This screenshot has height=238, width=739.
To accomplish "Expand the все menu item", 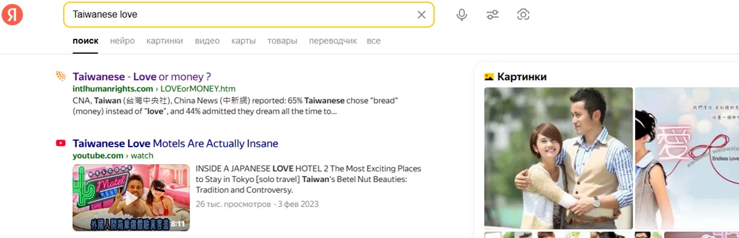I will coord(373,41).
